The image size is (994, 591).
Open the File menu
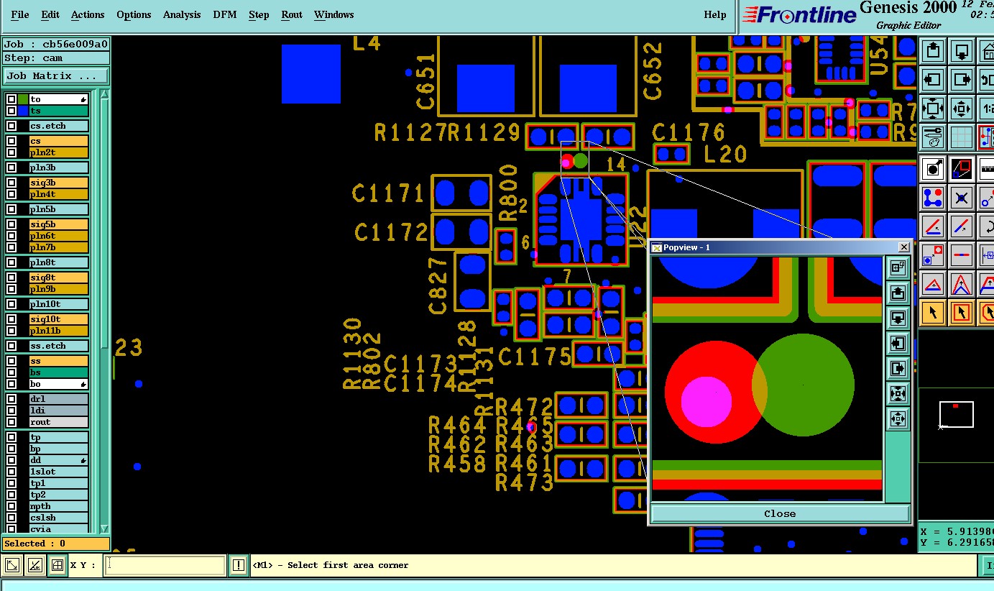[20, 14]
